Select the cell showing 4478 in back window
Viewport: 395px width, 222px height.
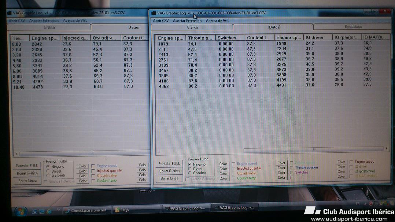pyautogui.click(x=38, y=87)
